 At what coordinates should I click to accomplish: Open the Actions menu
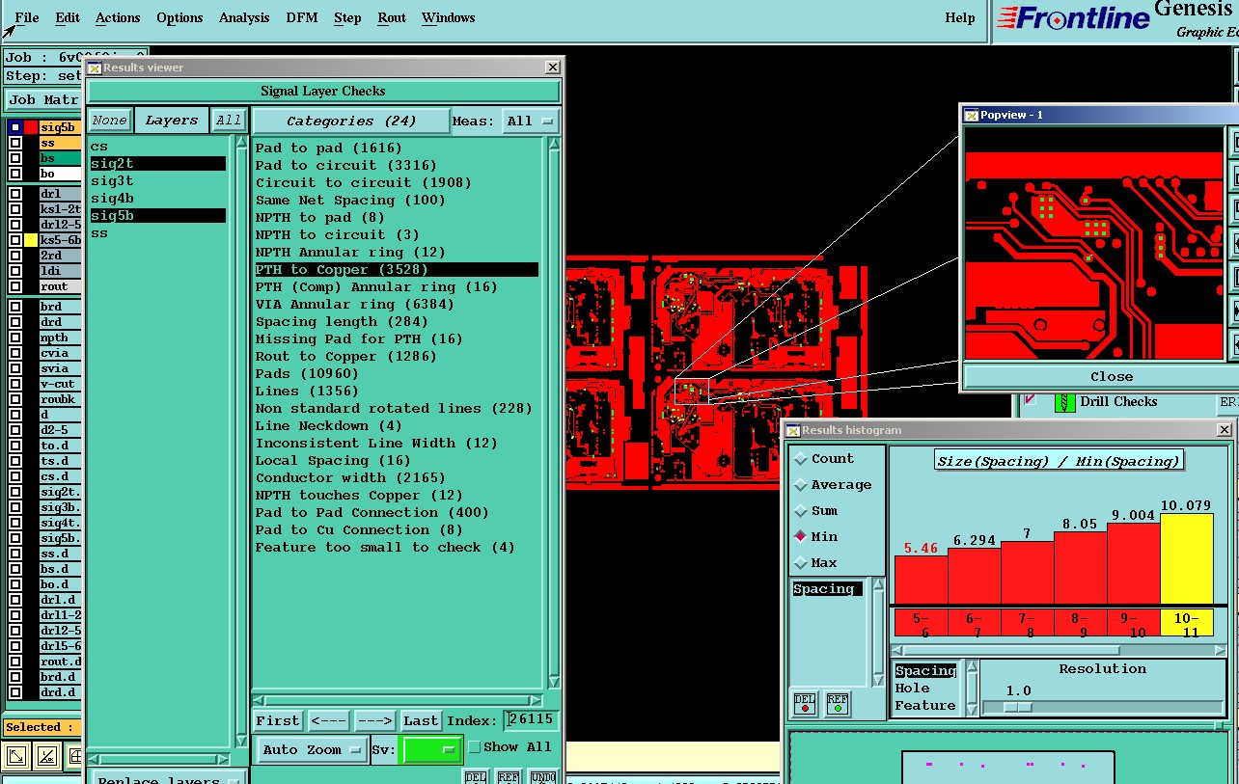coord(118,17)
